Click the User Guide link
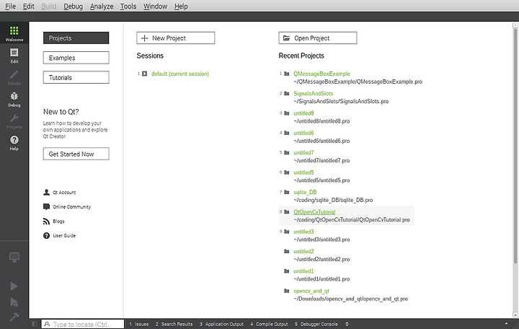519x329 pixels. click(64, 236)
